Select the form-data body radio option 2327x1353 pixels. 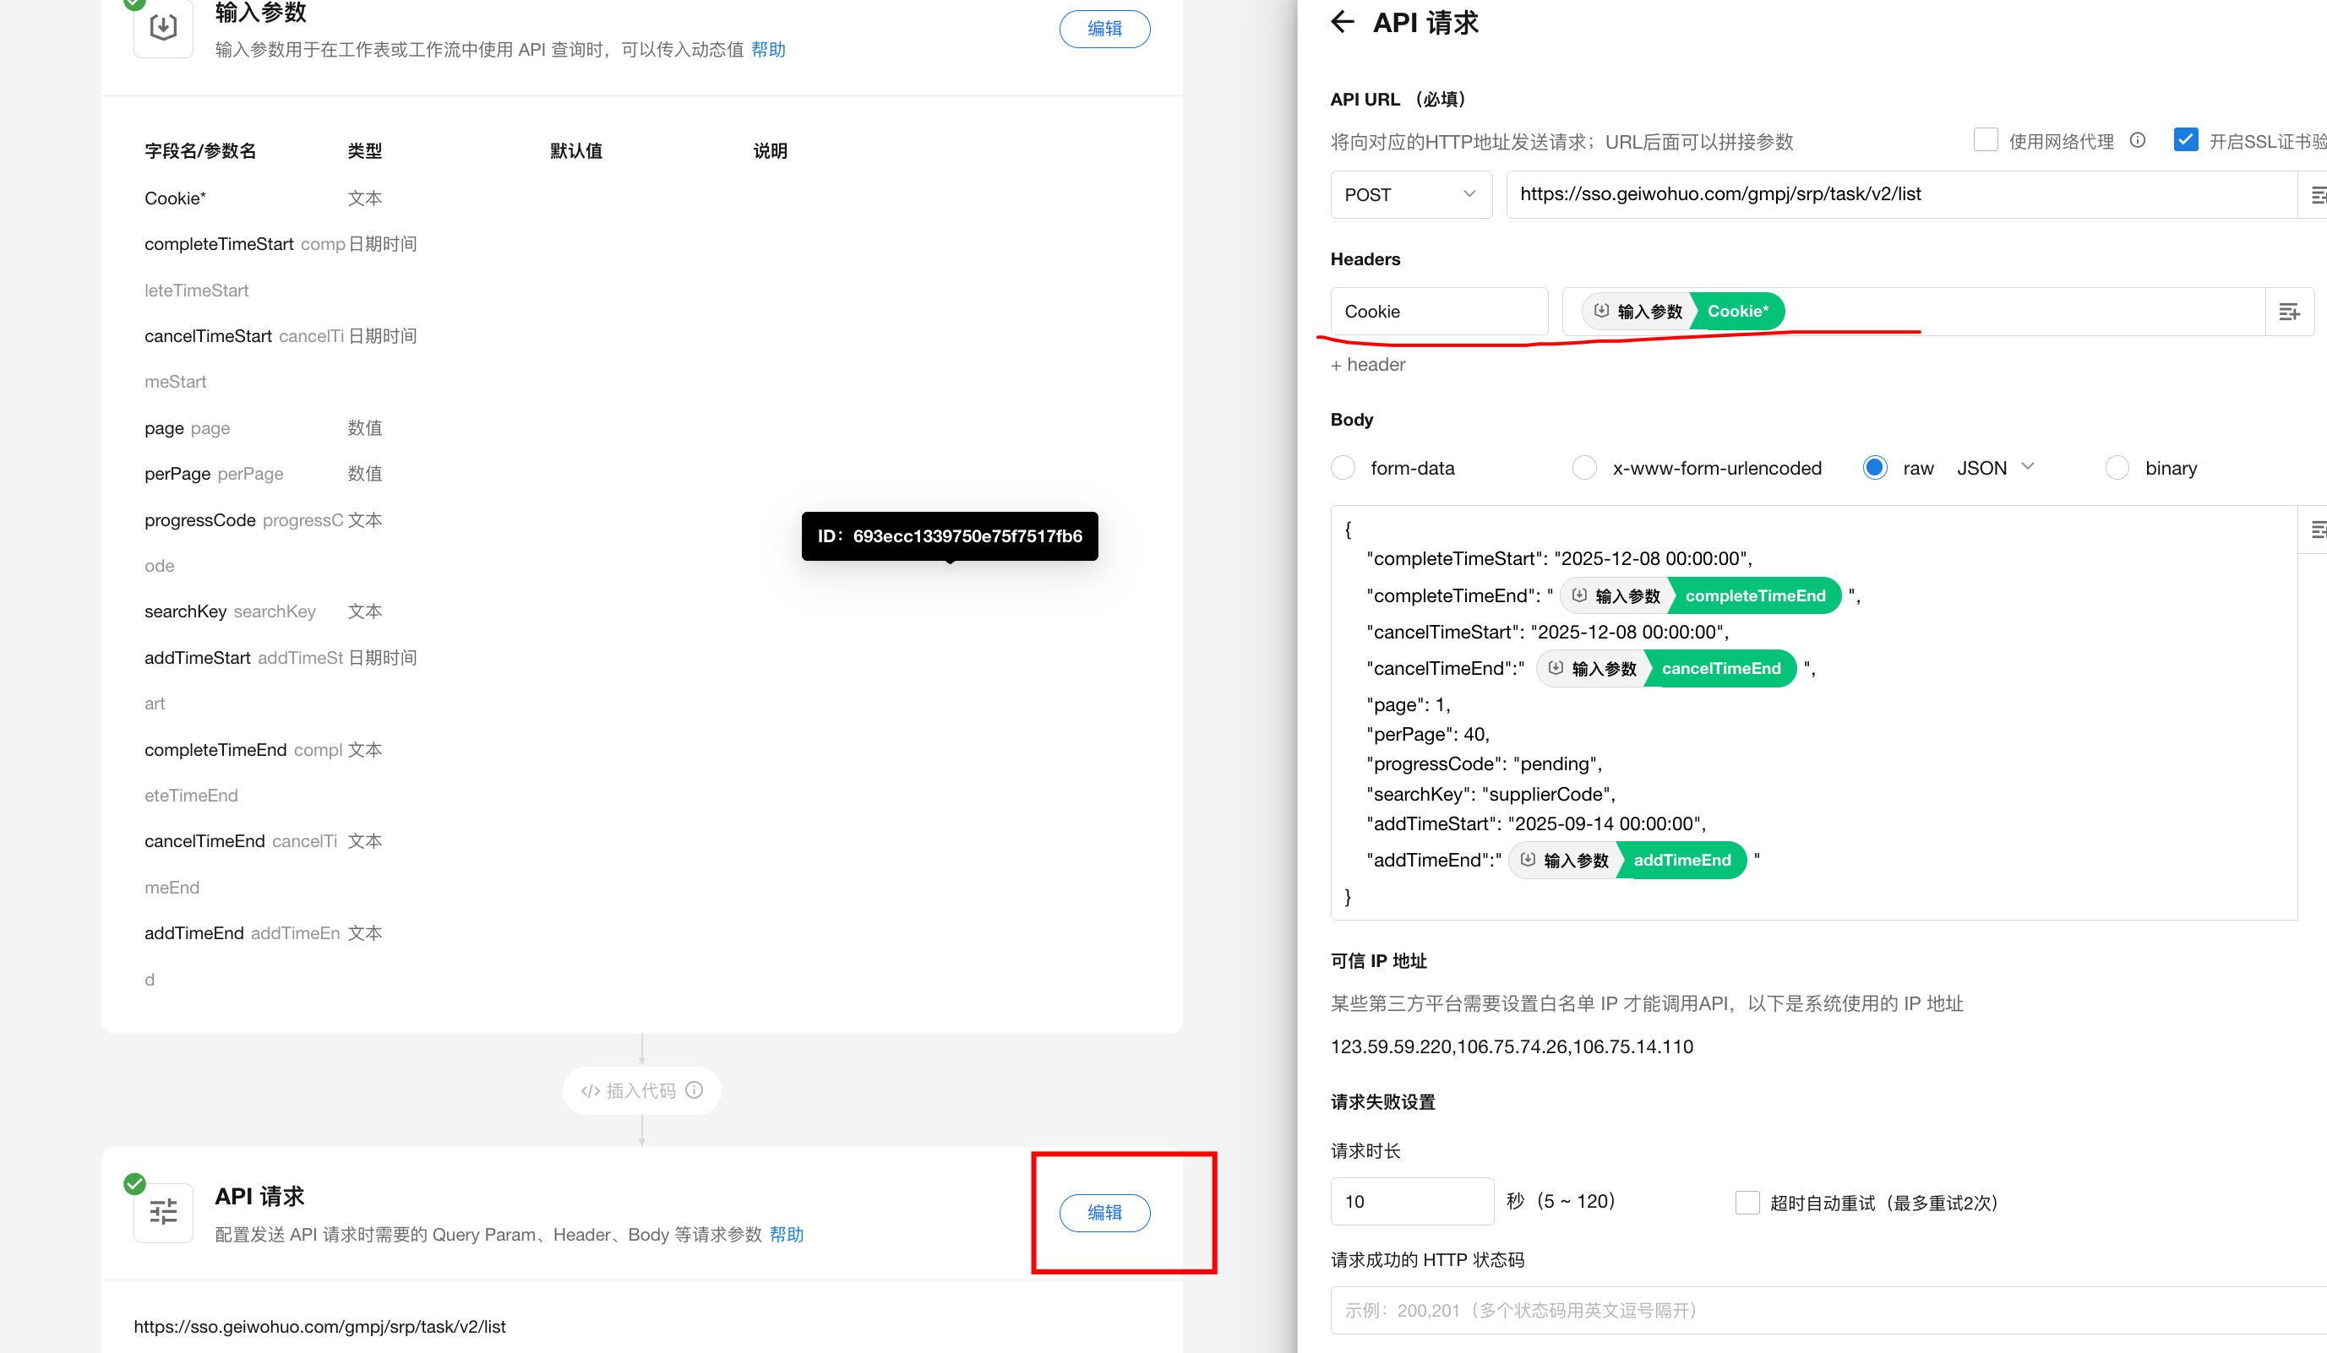(1343, 468)
